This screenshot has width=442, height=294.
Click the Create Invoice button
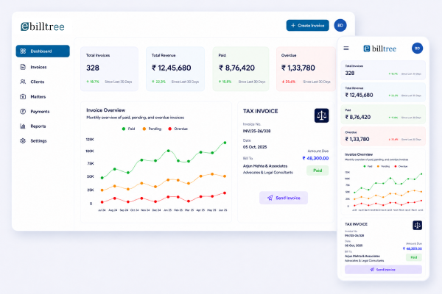point(307,25)
